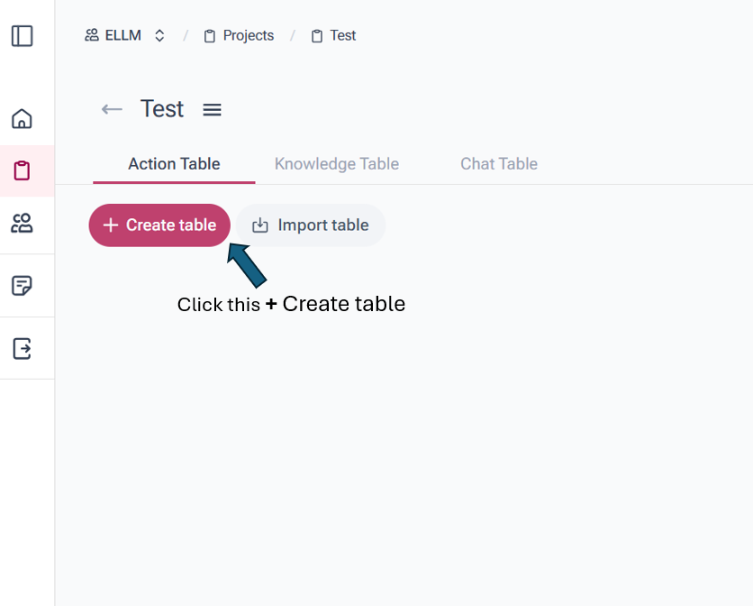The height and width of the screenshot is (606, 753).
Task: Toggle the sidebar panel icon
Action: click(22, 35)
